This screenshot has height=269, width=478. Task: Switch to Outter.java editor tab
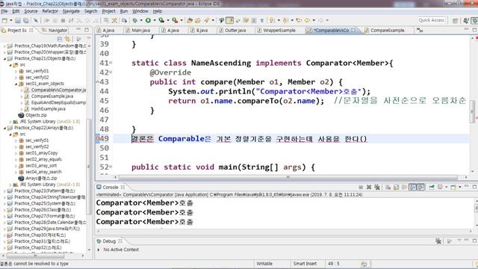pyautogui.click(x=232, y=30)
